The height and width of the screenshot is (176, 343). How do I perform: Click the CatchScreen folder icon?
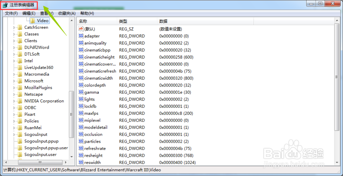point(20,27)
